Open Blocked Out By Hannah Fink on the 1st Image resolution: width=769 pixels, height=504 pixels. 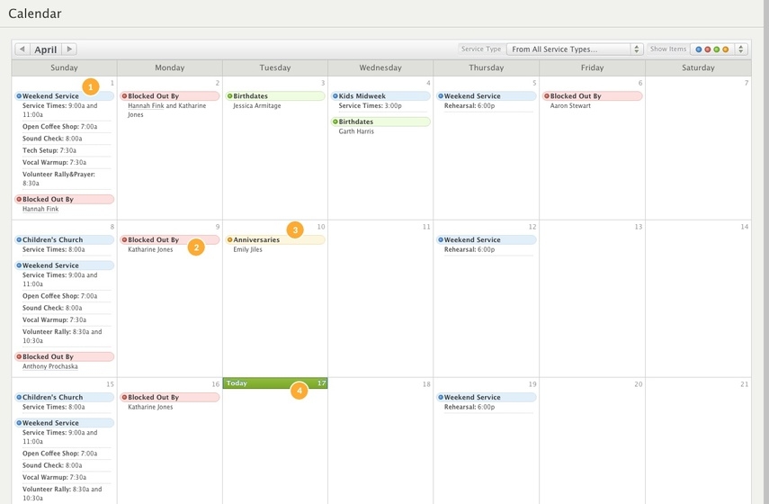pyautogui.click(x=64, y=199)
